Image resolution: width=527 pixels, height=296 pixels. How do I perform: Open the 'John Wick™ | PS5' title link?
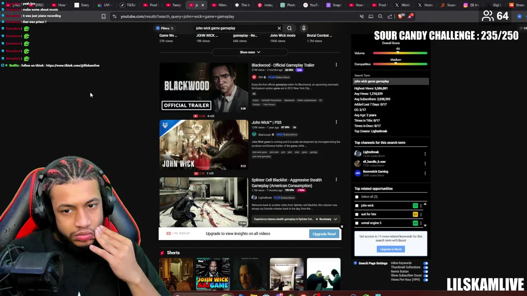click(x=266, y=123)
